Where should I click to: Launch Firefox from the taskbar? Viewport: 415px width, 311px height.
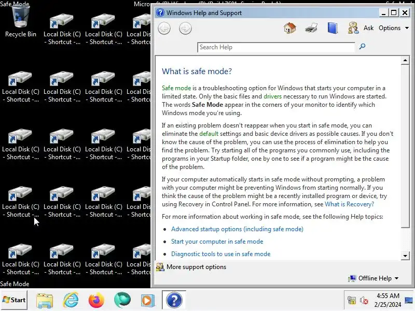(x=96, y=300)
